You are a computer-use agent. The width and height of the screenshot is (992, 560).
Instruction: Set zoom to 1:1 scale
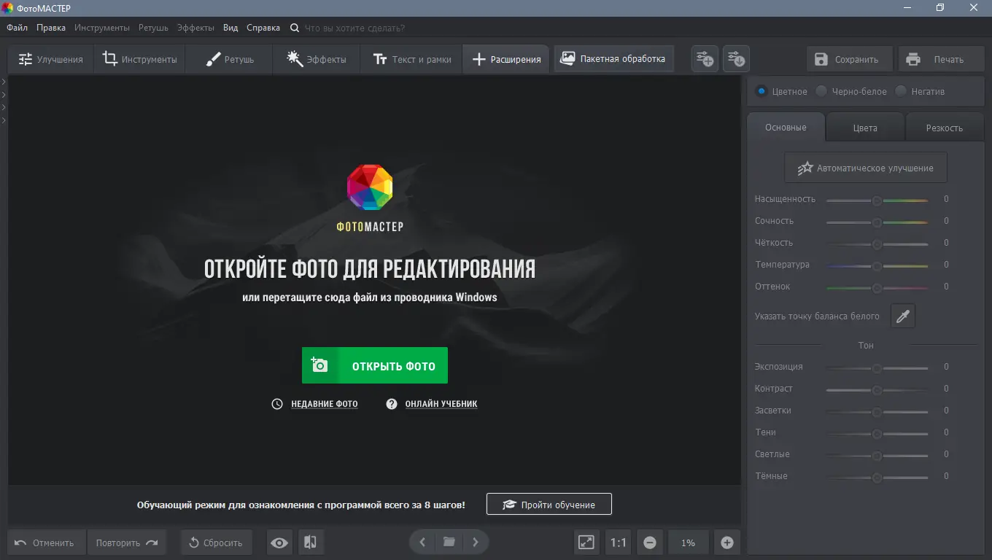coord(619,542)
